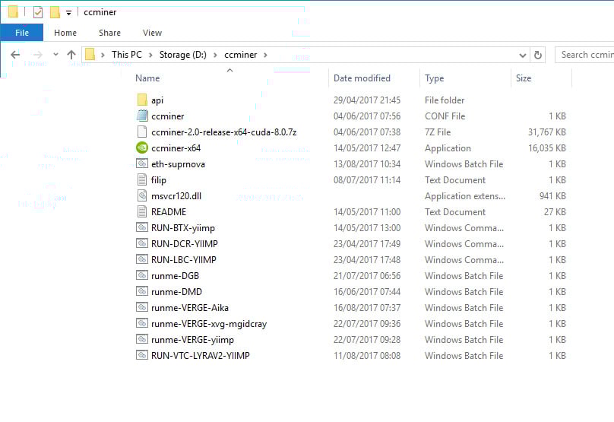Screen dimensions: 614x422
Task: Click the ccminer breadcrumb segment
Action: [240, 55]
